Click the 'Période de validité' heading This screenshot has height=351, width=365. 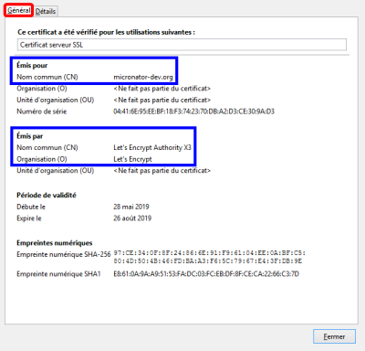[47, 195]
